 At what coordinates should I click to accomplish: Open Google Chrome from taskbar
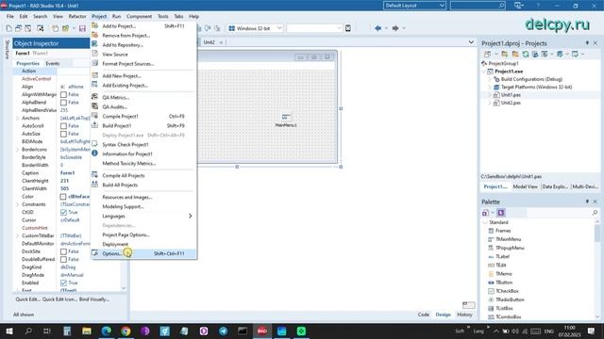pos(126,331)
